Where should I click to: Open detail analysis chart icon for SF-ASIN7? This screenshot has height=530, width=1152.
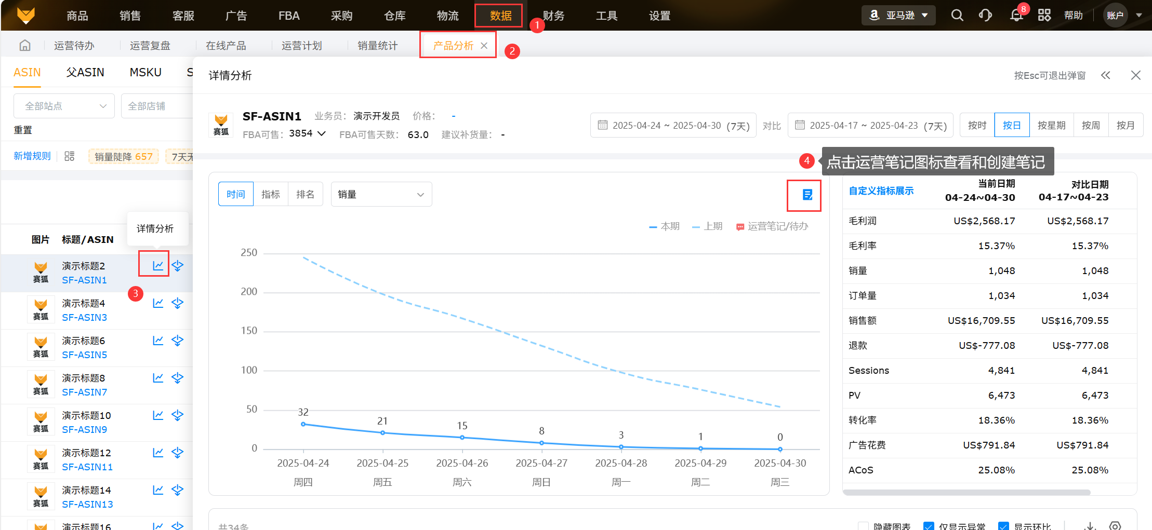(x=158, y=378)
